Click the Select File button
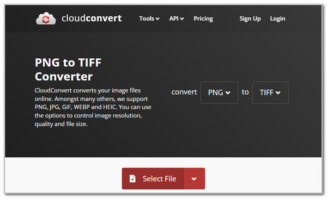Screen dimensions: 327x198 tap(153, 178)
